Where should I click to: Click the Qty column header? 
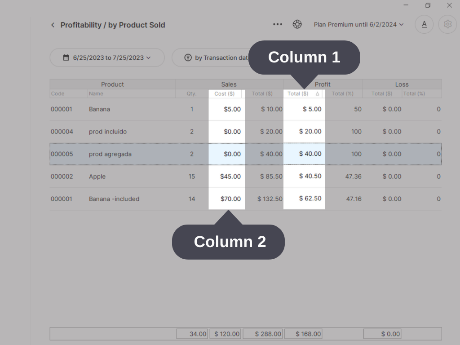coord(191,94)
